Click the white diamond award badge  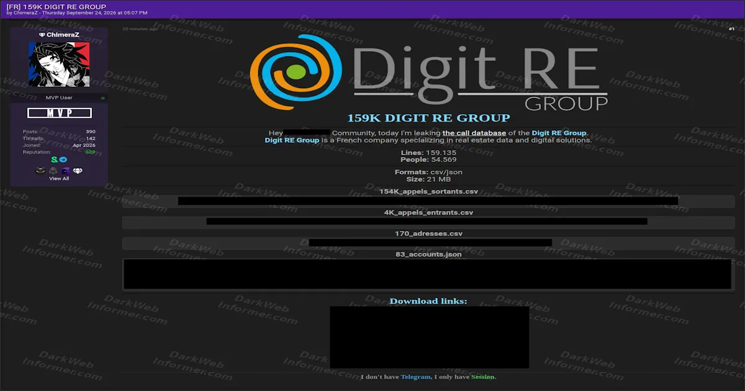[x=78, y=171]
